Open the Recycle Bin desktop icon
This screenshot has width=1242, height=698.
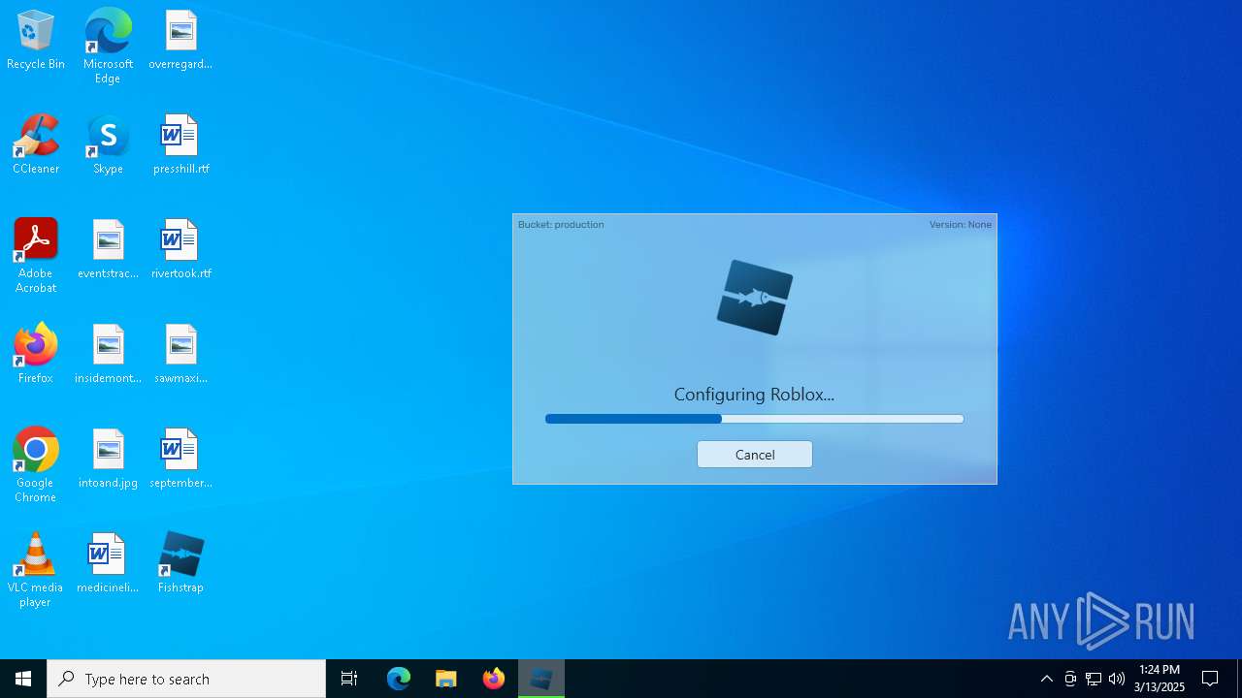coord(36,41)
